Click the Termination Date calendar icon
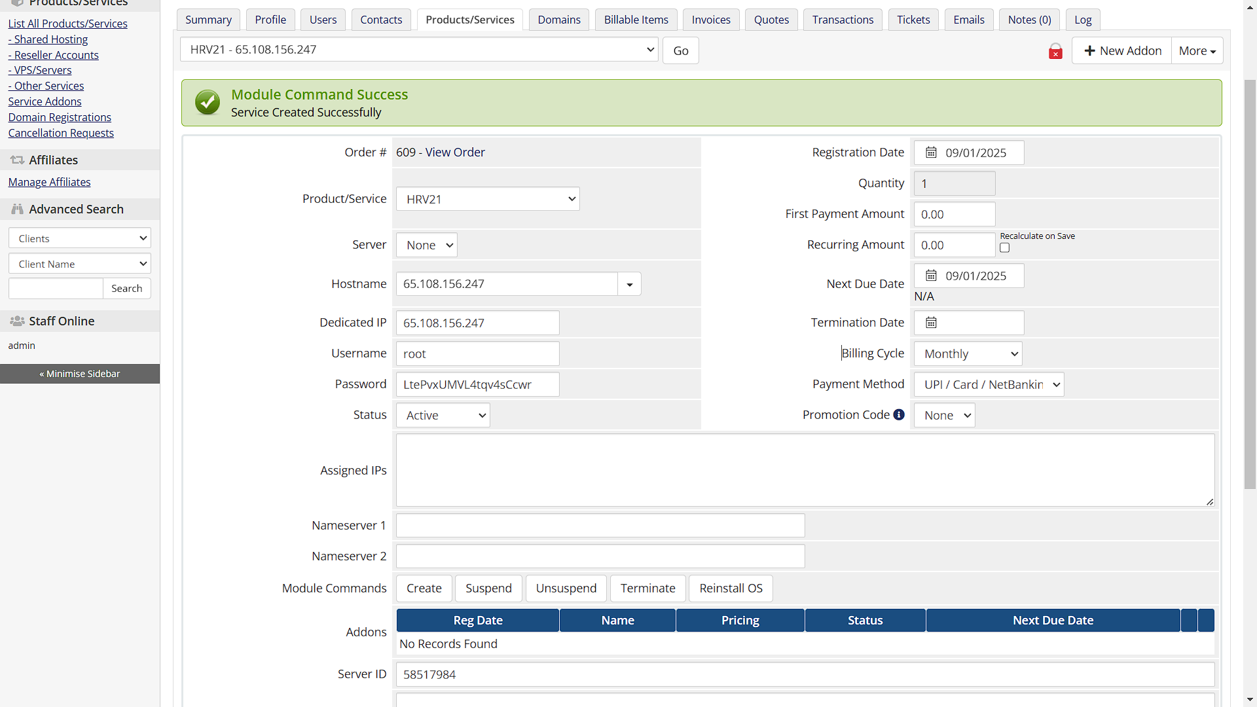 [x=931, y=323]
